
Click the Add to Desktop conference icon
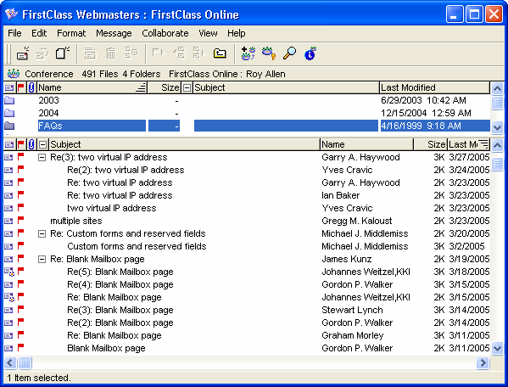pos(248,53)
